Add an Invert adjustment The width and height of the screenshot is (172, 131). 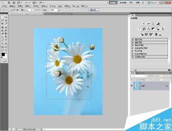click(x=142, y=34)
